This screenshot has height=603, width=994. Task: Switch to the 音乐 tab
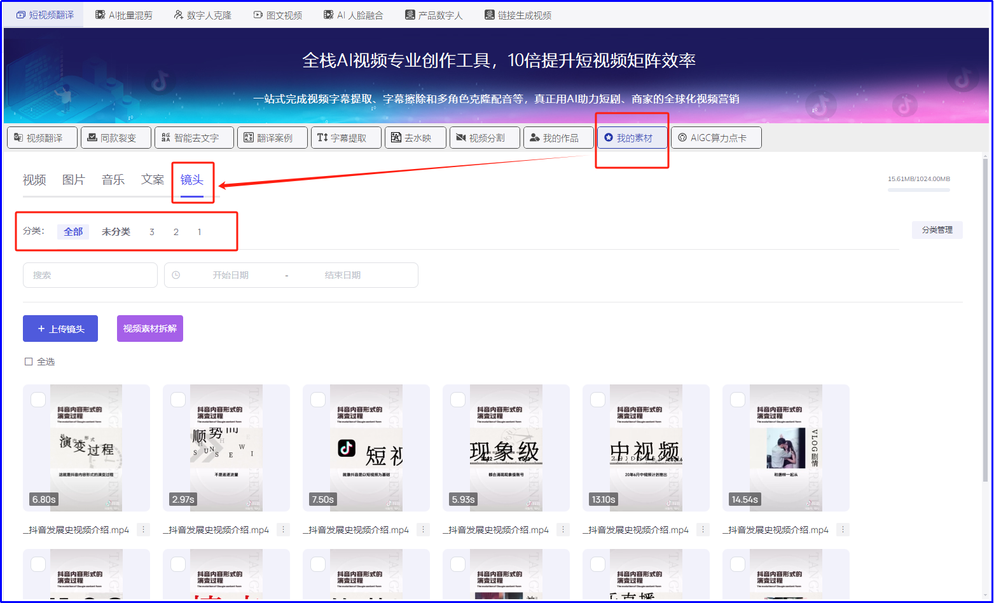(113, 180)
